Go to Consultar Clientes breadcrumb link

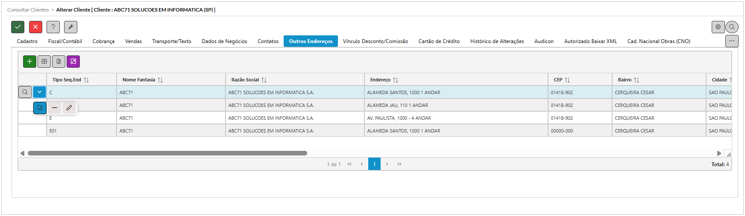(28, 10)
